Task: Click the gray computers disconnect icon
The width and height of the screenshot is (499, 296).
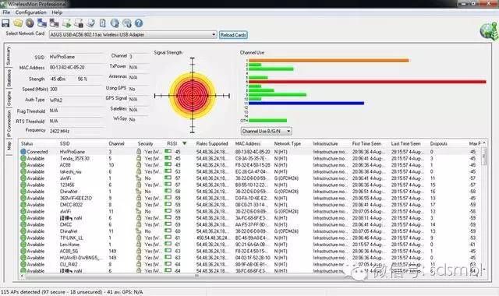Action: (x=54, y=23)
